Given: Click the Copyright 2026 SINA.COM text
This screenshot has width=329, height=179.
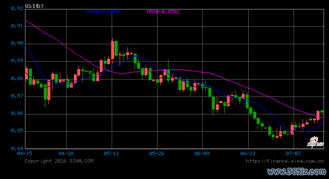Looking at the screenshot, I should pyautogui.click(x=59, y=161).
